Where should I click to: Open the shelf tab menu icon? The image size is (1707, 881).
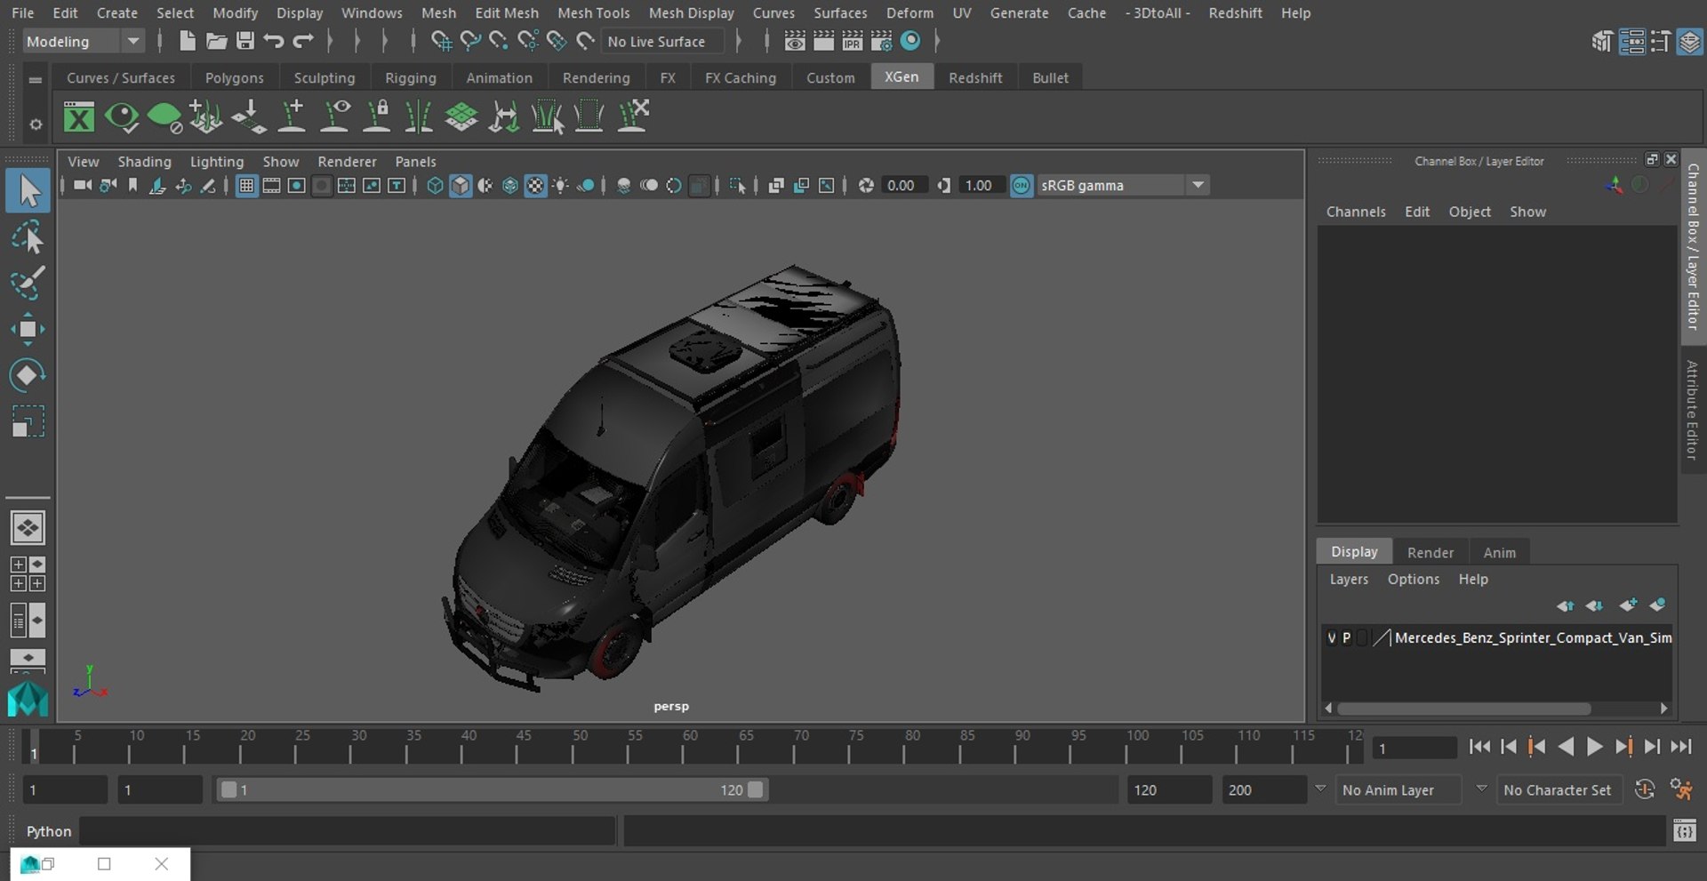click(x=36, y=79)
